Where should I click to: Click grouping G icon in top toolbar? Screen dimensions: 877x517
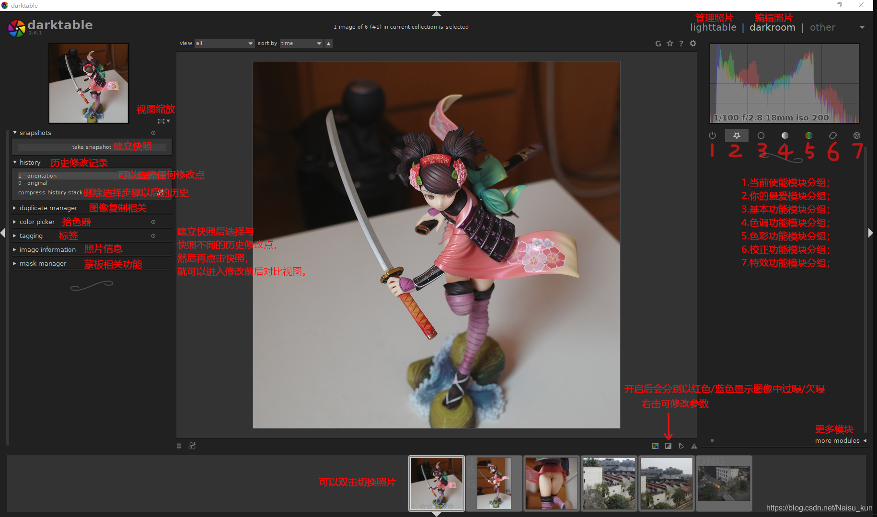(658, 44)
